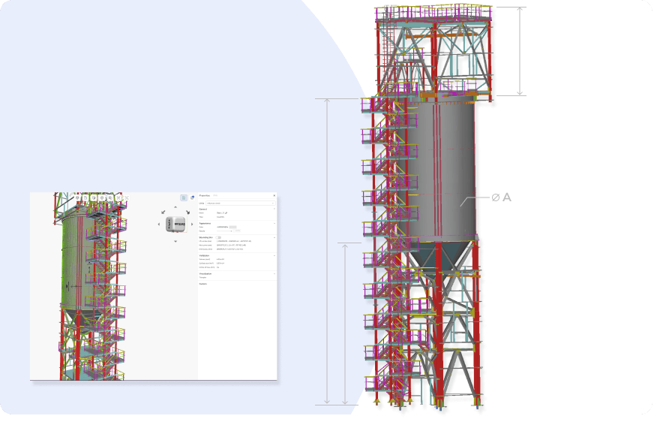Click the Opacity slider in the Appearance section
663x422 pixels.
coord(223,231)
